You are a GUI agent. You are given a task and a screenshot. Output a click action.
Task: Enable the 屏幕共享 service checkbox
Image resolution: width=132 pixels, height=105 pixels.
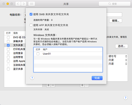tap(8, 41)
